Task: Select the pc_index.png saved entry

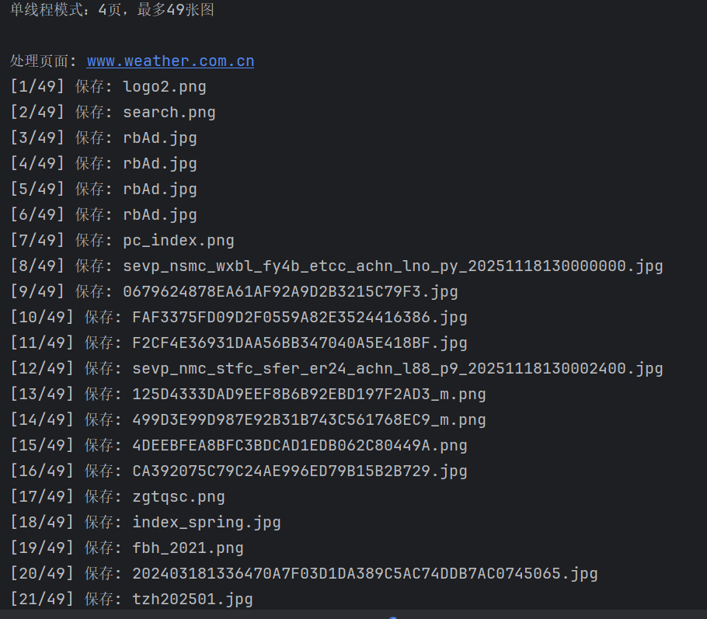Action: (122, 240)
